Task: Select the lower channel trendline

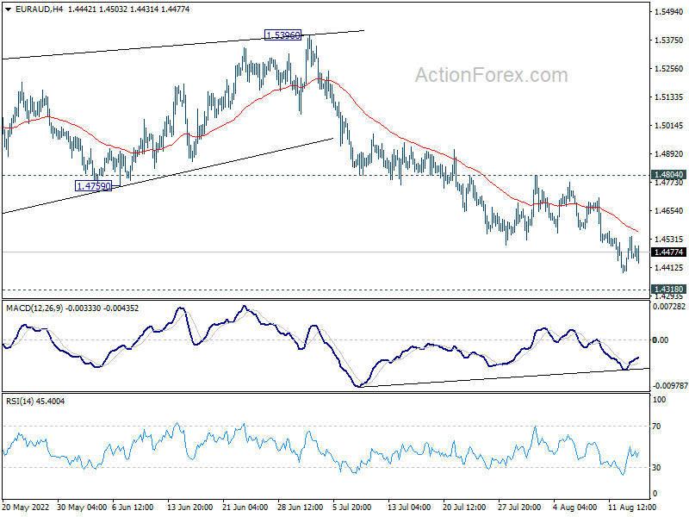Action: coord(168,176)
